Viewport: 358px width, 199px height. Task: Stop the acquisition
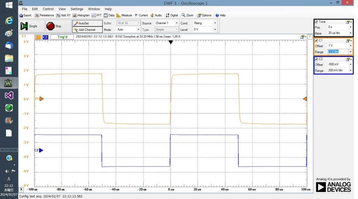click(x=58, y=26)
